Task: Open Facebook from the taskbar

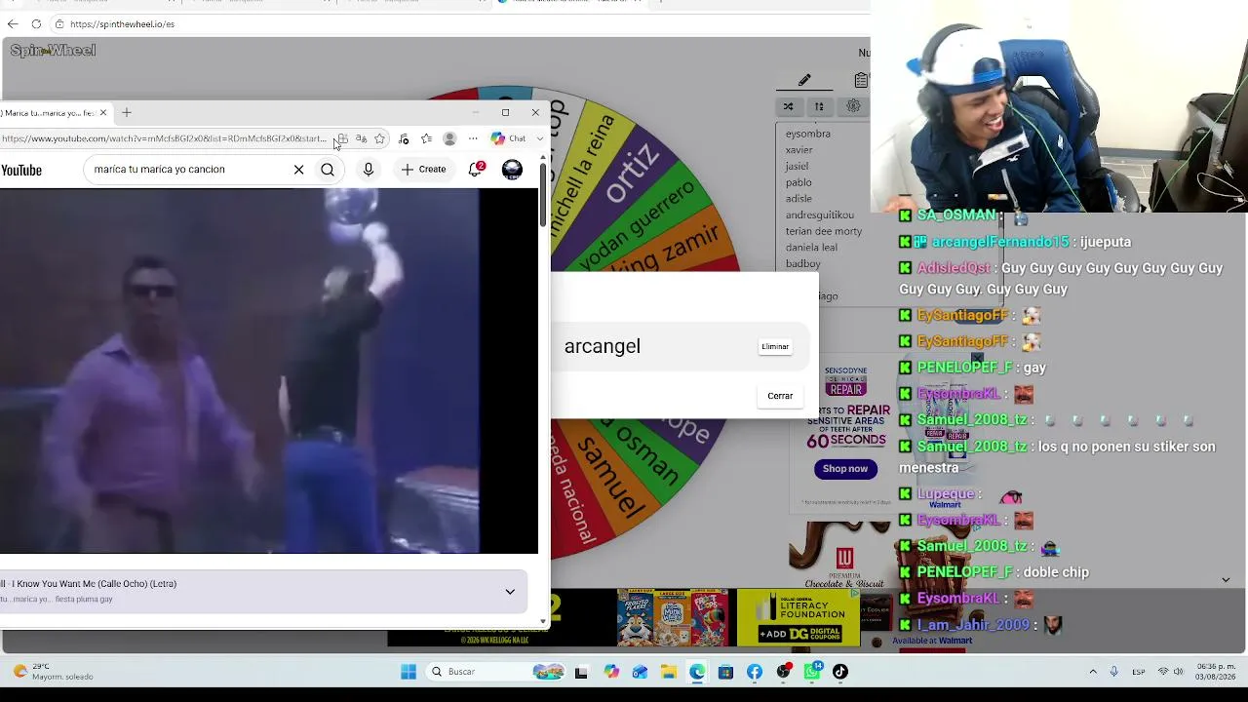Action: (755, 672)
